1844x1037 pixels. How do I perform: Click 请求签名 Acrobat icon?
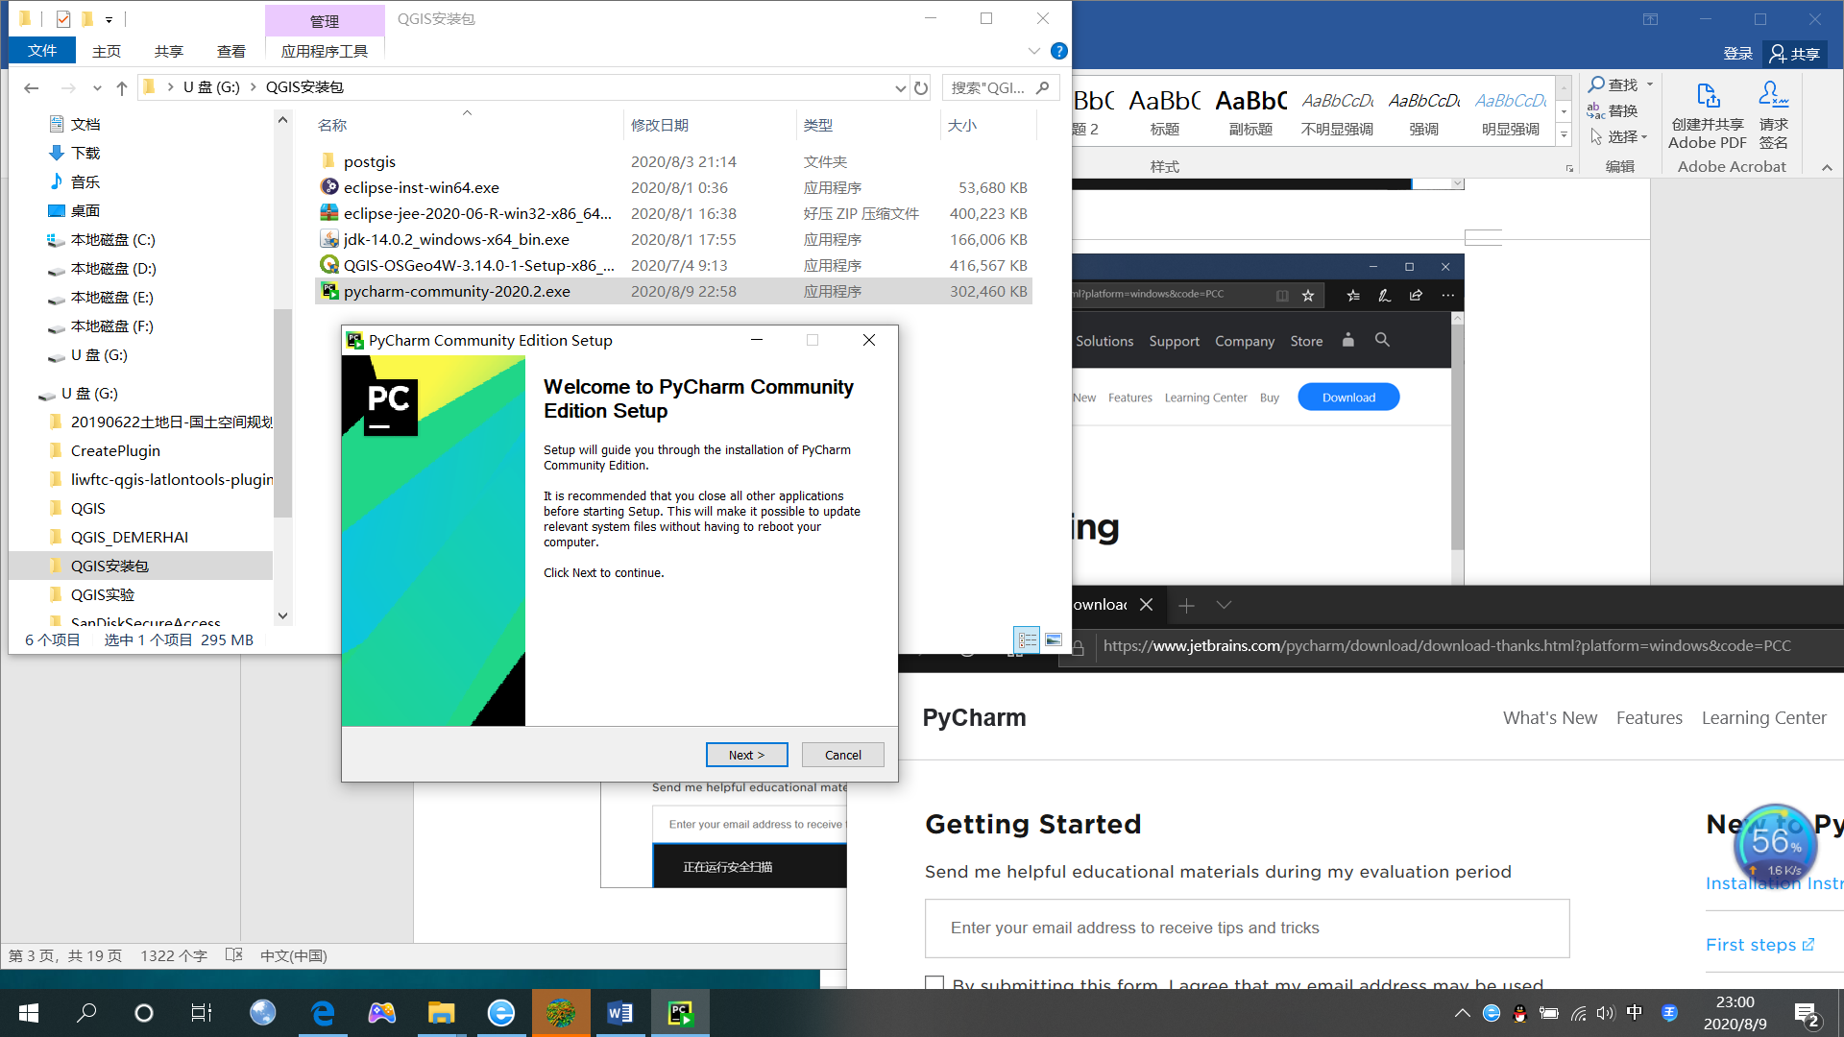[x=1773, y=115]
